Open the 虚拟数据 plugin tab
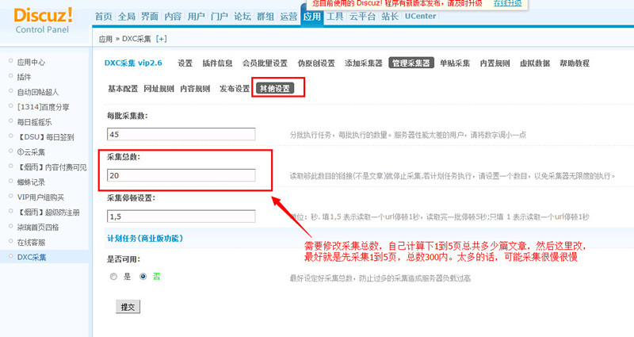The height and width of the screenshot is (337, 634). point(534,63)
